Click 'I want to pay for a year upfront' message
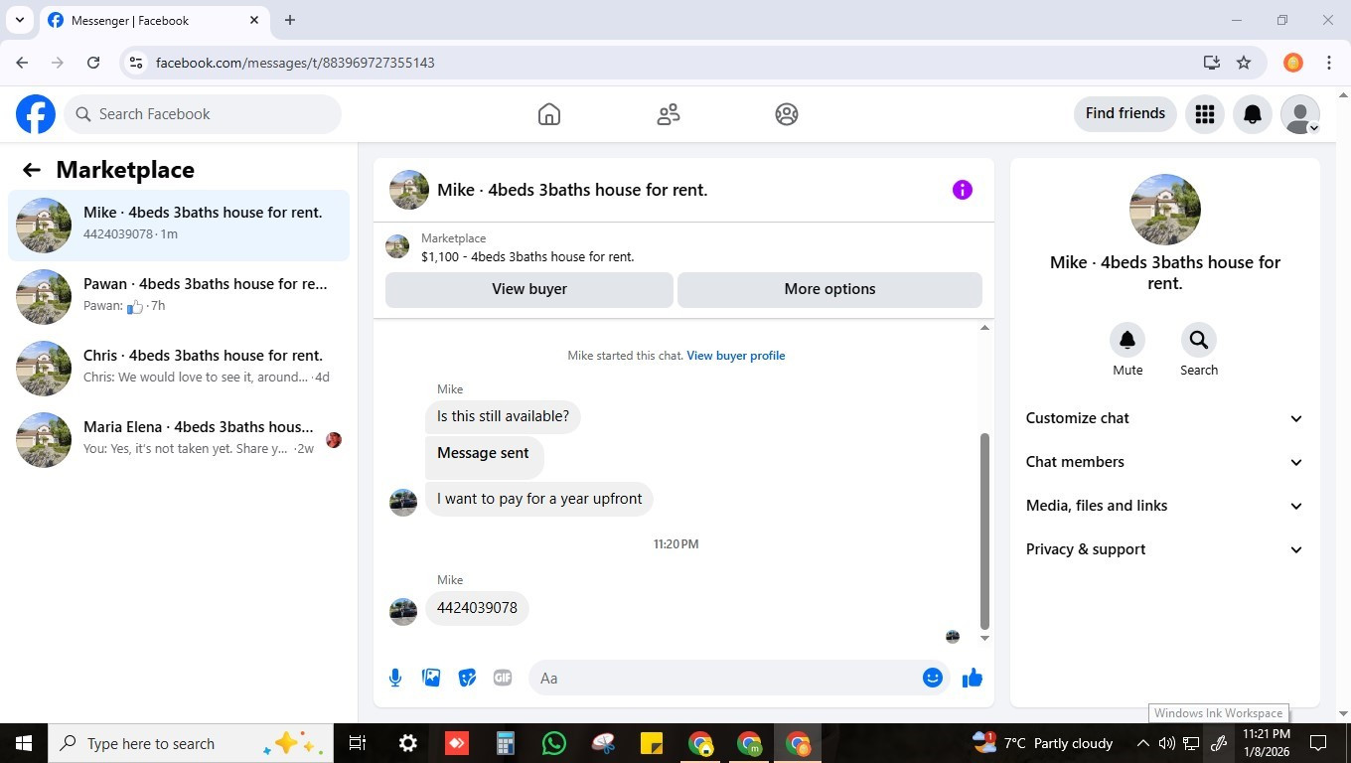This screenshot has width=1351, height=763. click(x=539, y=499)
